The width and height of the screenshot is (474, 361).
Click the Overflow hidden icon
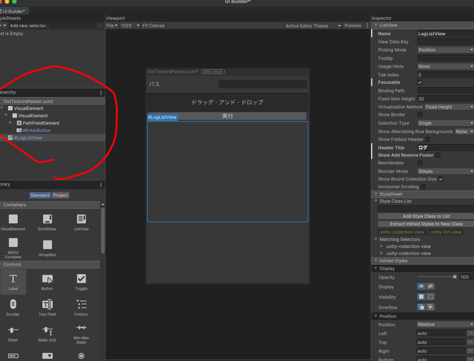tap(431, 307)
